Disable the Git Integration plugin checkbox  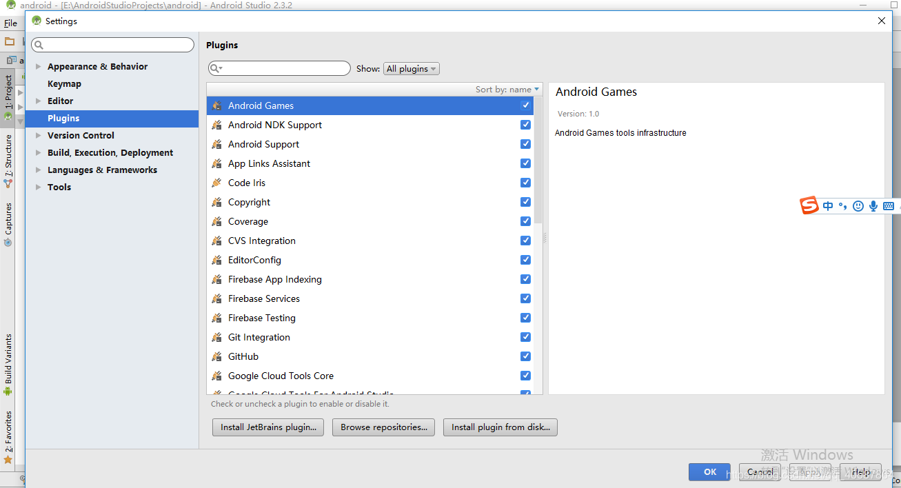pyautogui.click(x=526, y=337)
